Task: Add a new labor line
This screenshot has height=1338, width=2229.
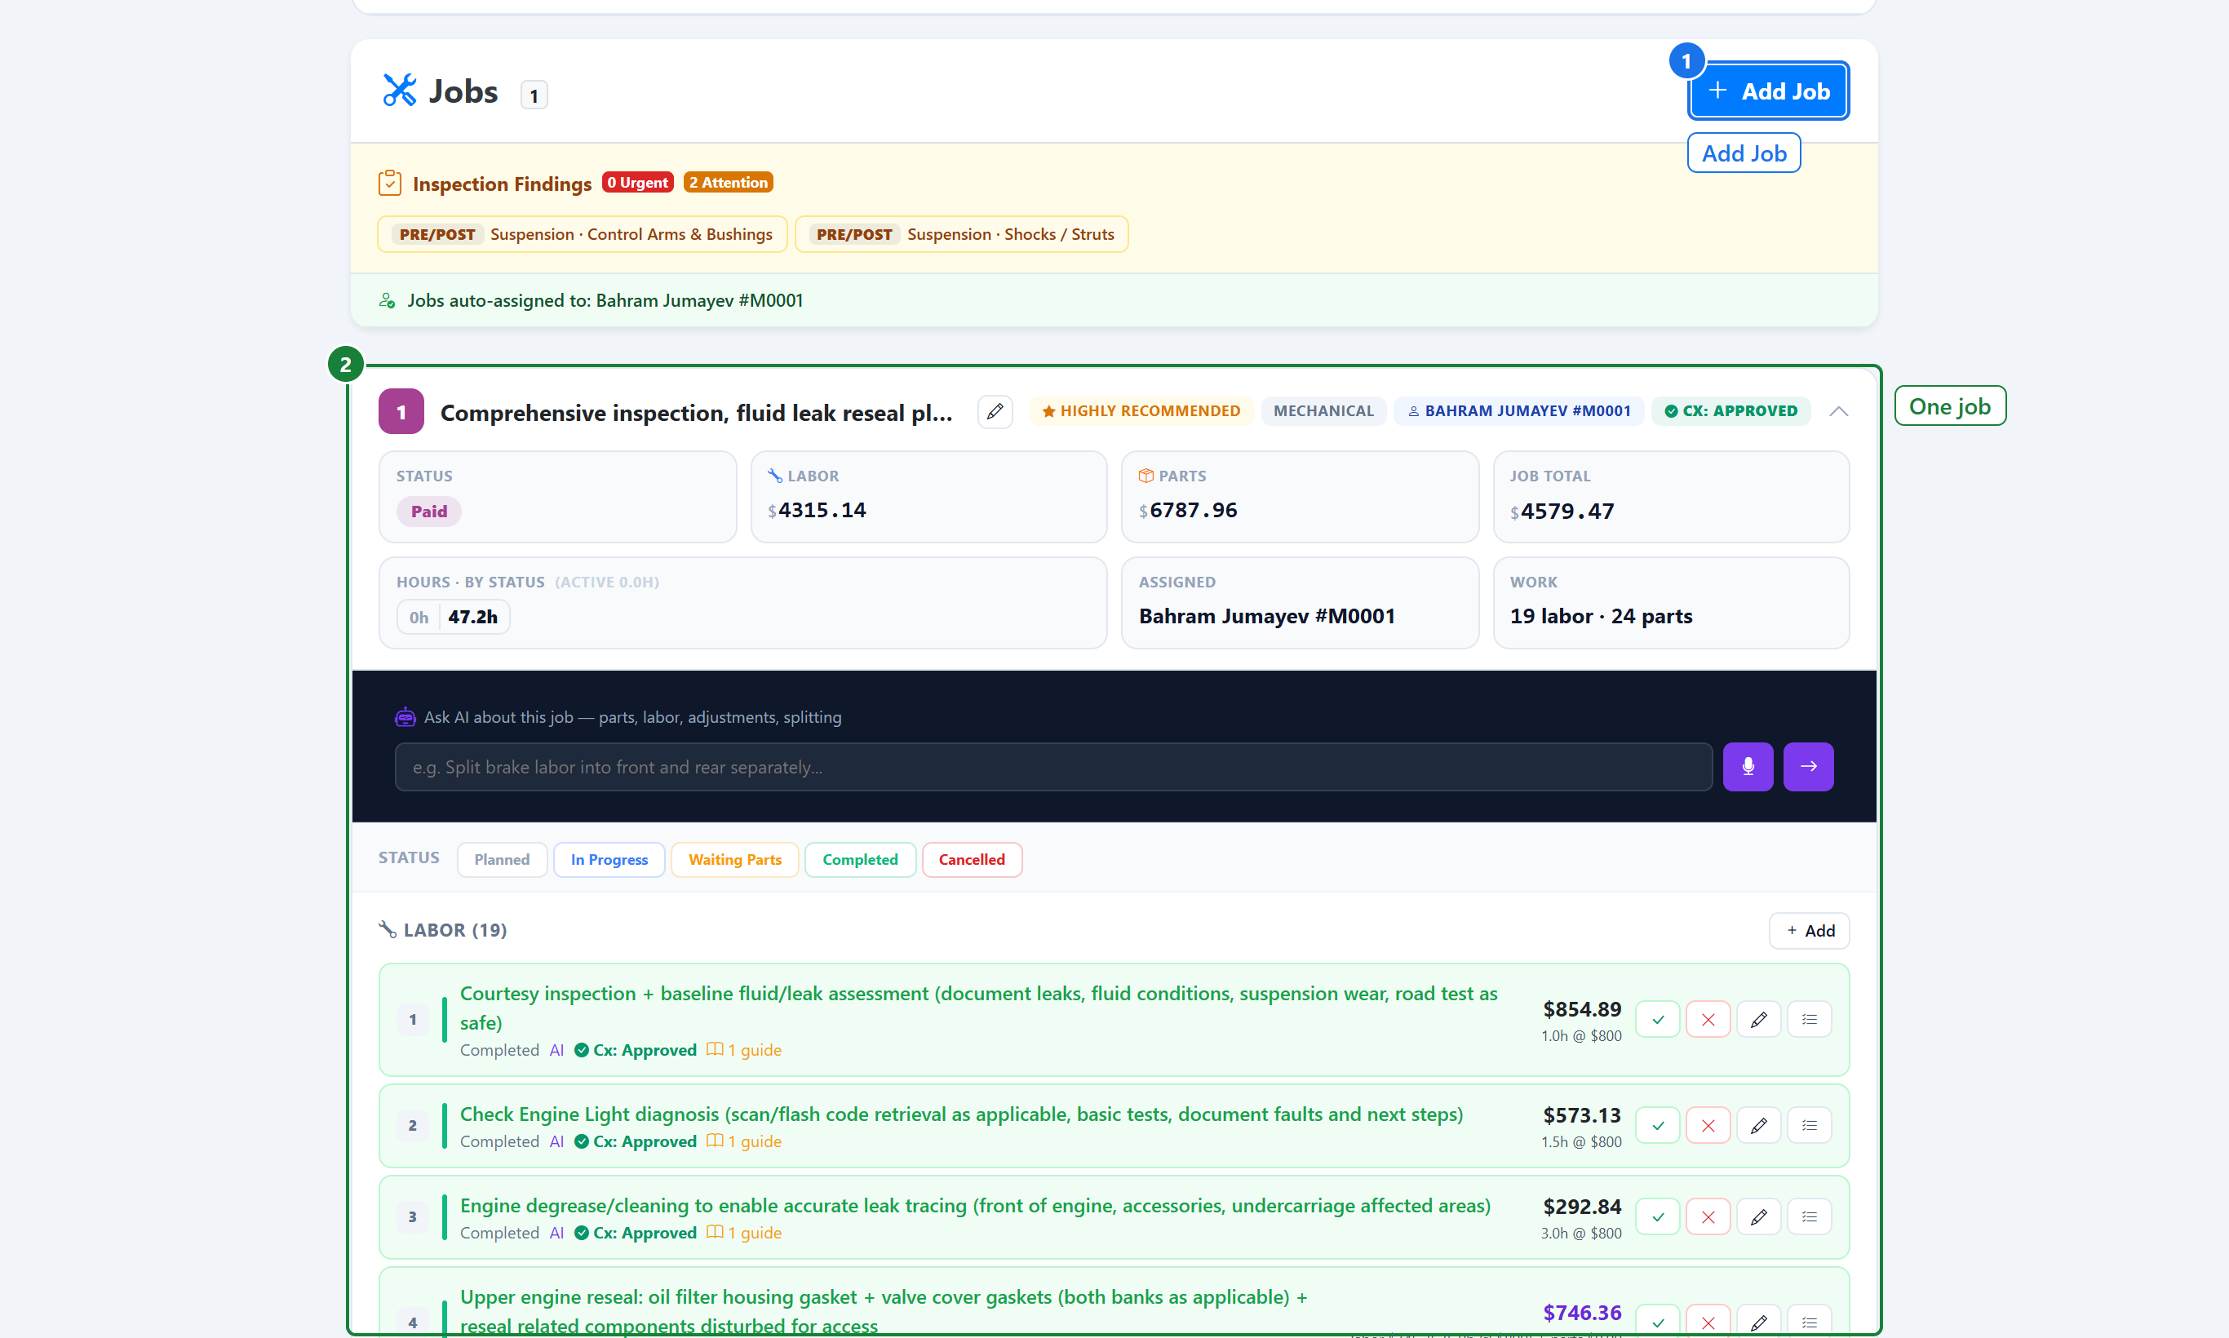Action: tap(1808, 930)
